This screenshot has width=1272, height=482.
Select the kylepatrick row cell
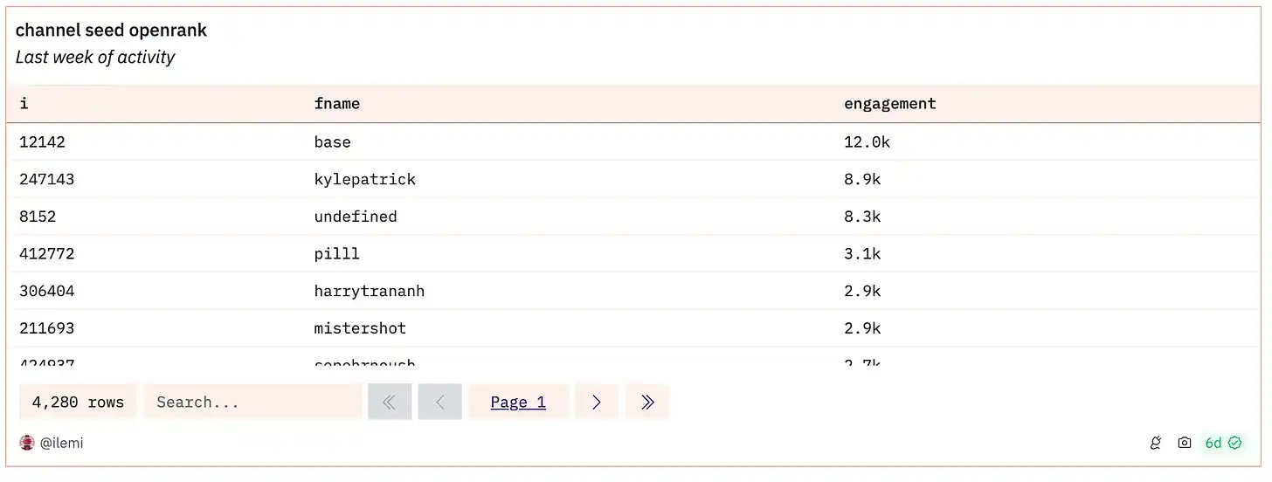tap(364, 179)
